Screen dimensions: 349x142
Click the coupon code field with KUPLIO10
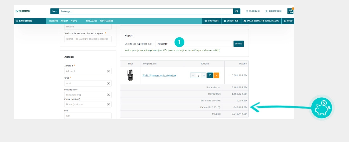pos(194,44)
